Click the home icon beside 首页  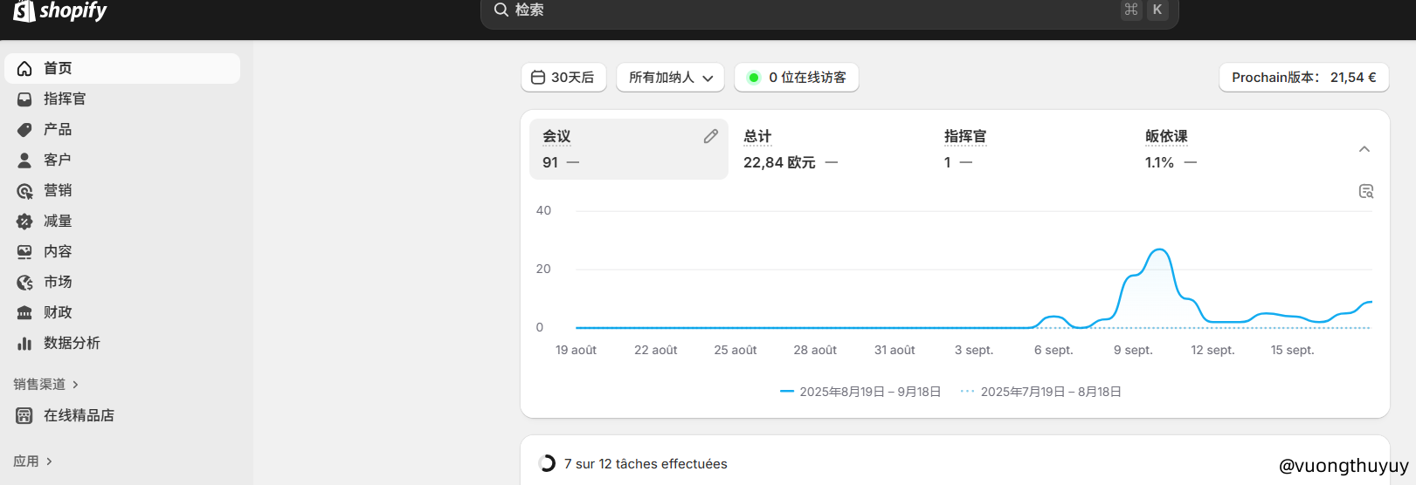pos(24,69)
